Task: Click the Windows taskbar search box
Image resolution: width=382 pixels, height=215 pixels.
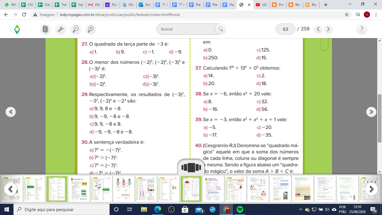Action: (x=62, y=209)
